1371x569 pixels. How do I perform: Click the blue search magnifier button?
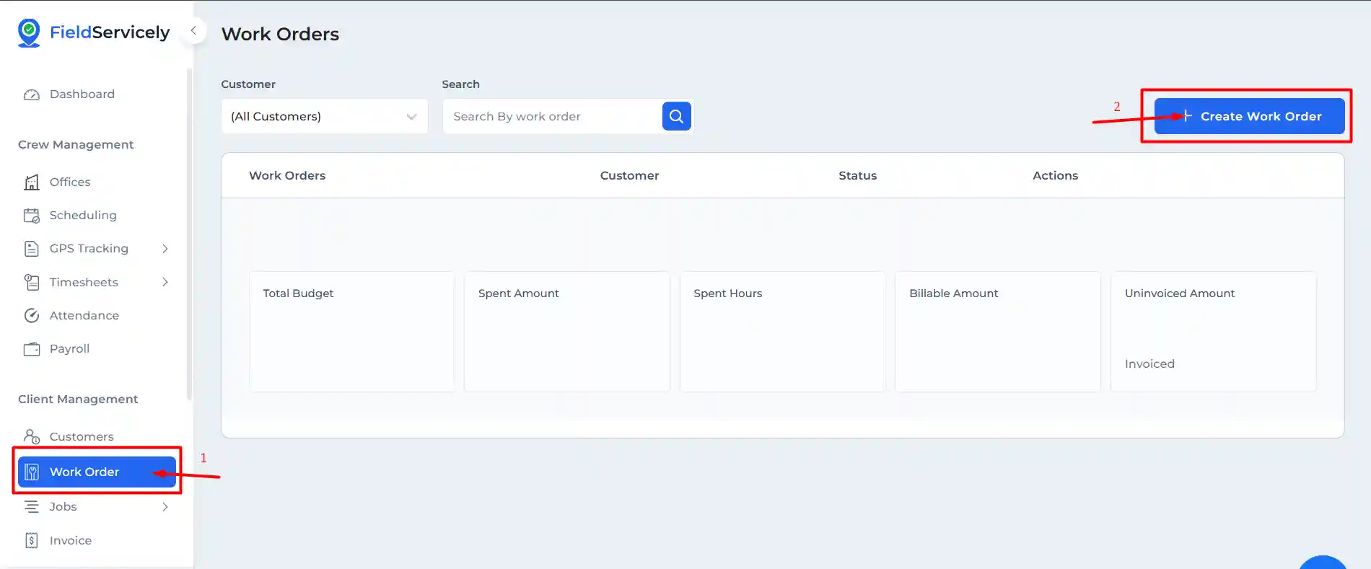(677, 116)
